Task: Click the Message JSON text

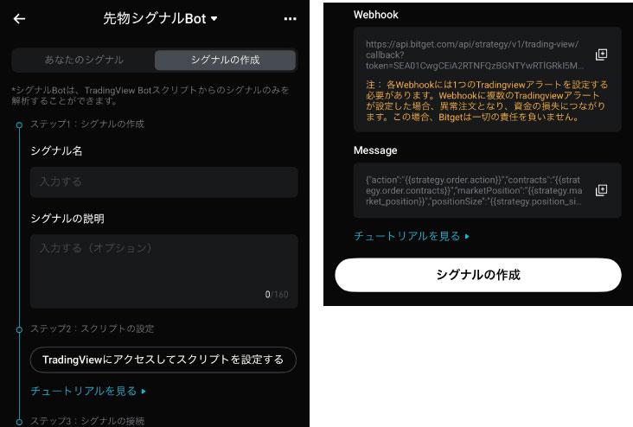Action: tap(472, 189)
